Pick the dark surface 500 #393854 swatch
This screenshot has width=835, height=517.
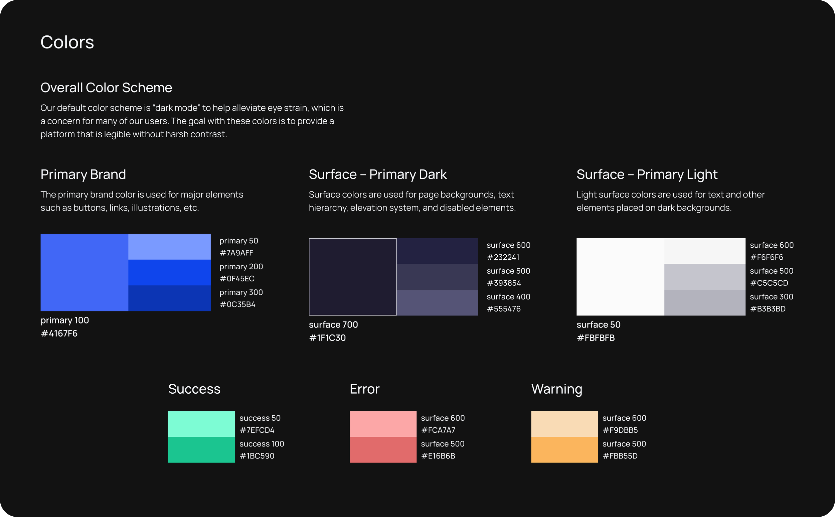pyautogui.click(x=437, y=277)
